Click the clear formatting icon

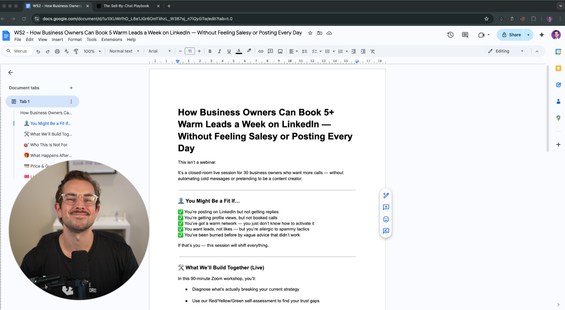[x=372, y=51]
